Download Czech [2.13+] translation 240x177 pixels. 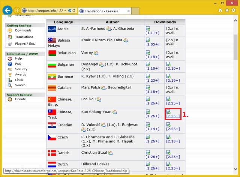173,141
